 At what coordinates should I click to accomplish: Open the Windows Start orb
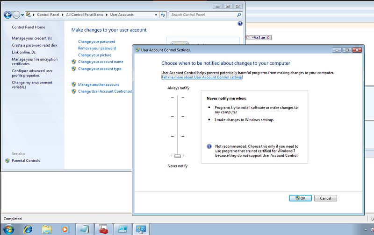[x=8, y=229]
